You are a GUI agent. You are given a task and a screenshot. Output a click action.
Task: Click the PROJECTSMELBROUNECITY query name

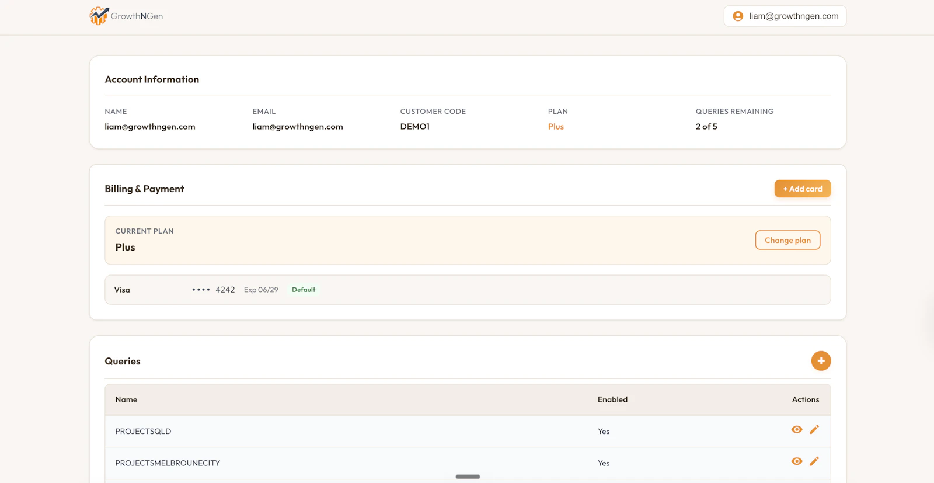[168, 463]
